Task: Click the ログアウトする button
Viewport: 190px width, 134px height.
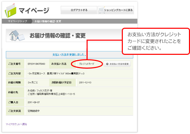Action: (x=79, y=10)
